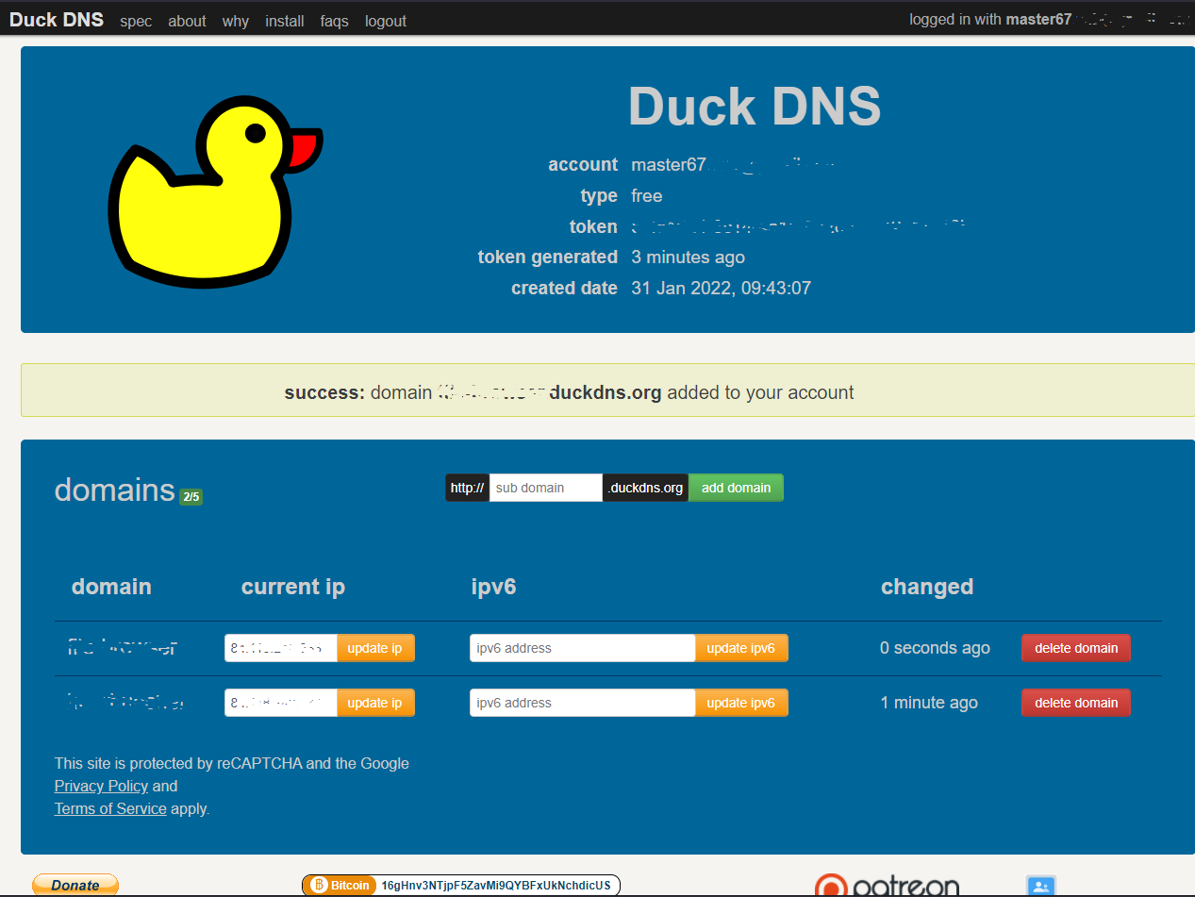Update ip for the domain changed 0 seconds ago

(374, 648)
